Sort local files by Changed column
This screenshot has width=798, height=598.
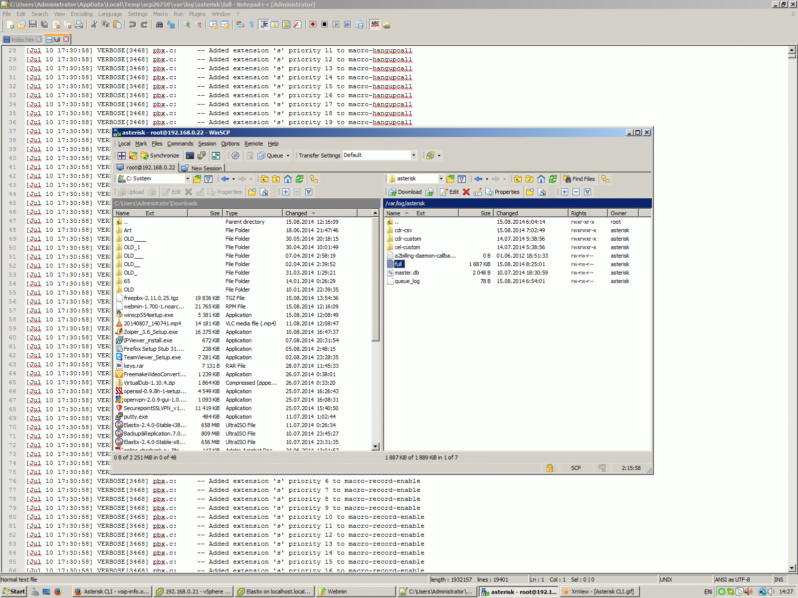tap(320, 213)
